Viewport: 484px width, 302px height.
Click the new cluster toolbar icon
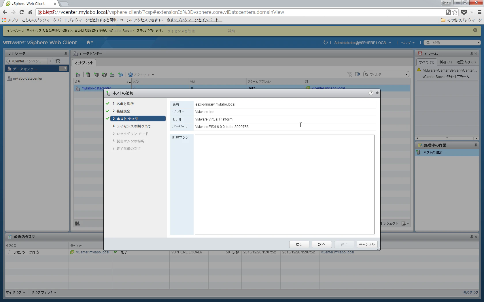point(96,75)
